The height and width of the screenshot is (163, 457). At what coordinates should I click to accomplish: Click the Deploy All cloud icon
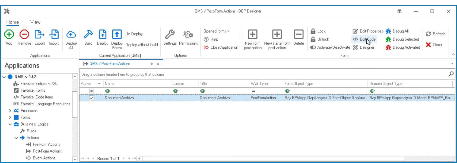71,34
